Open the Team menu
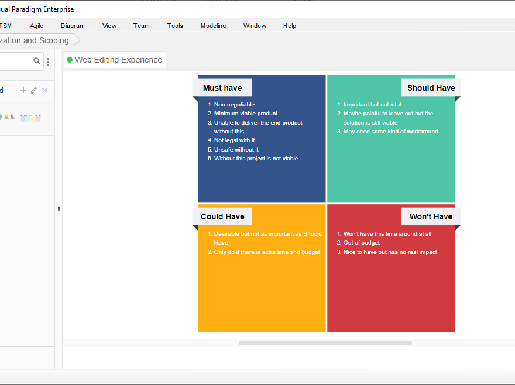Viewport: 515px width, 385px height. click(x=141, y=26)
